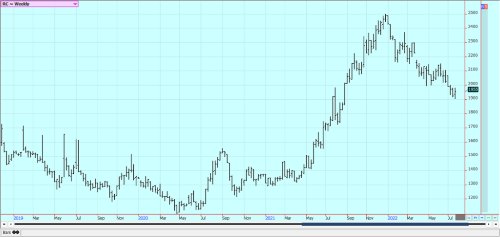Click the dark blue scrollbar thumb

[x=385, y=224]
